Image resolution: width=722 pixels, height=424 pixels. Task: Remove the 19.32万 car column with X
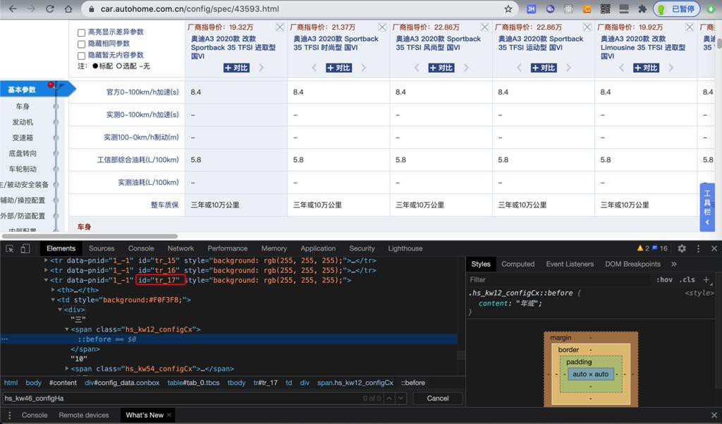(279, 28)
